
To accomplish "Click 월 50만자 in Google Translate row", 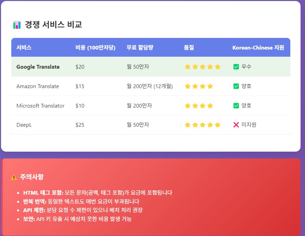I will coord(138,67).
